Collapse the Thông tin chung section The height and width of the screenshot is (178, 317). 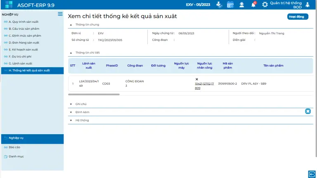click(71, 25)
